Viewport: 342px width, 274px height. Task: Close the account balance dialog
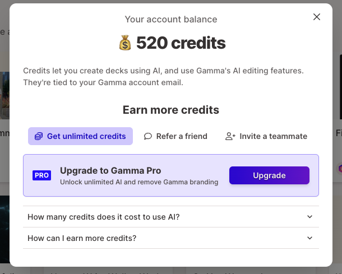(x=316, y=17)
